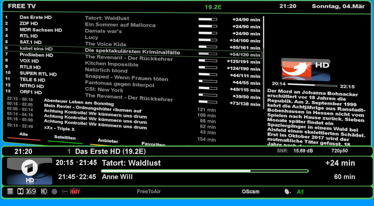Click the satellite dish icon beside A1
The width and height of the screenshot is (374, 206).
click(288, 192)
